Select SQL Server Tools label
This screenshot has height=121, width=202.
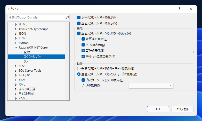30,71
